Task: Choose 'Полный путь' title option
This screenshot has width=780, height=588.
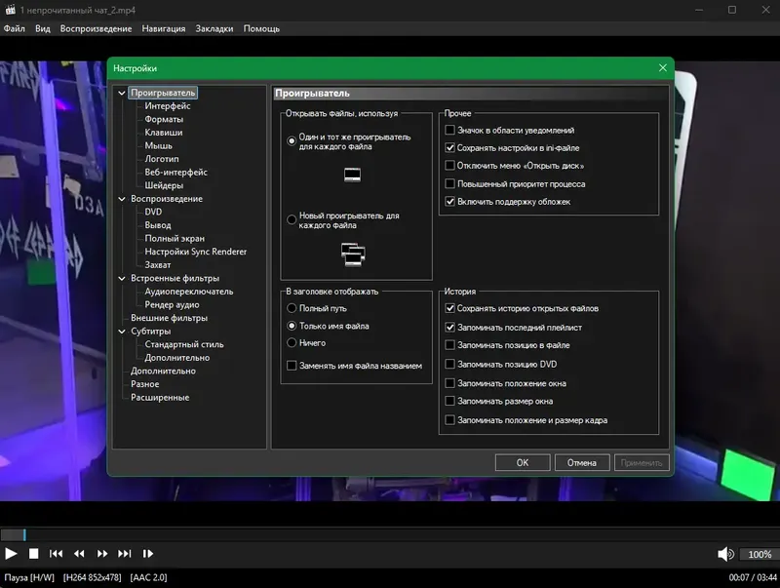Action: click(x=292, y=308)
